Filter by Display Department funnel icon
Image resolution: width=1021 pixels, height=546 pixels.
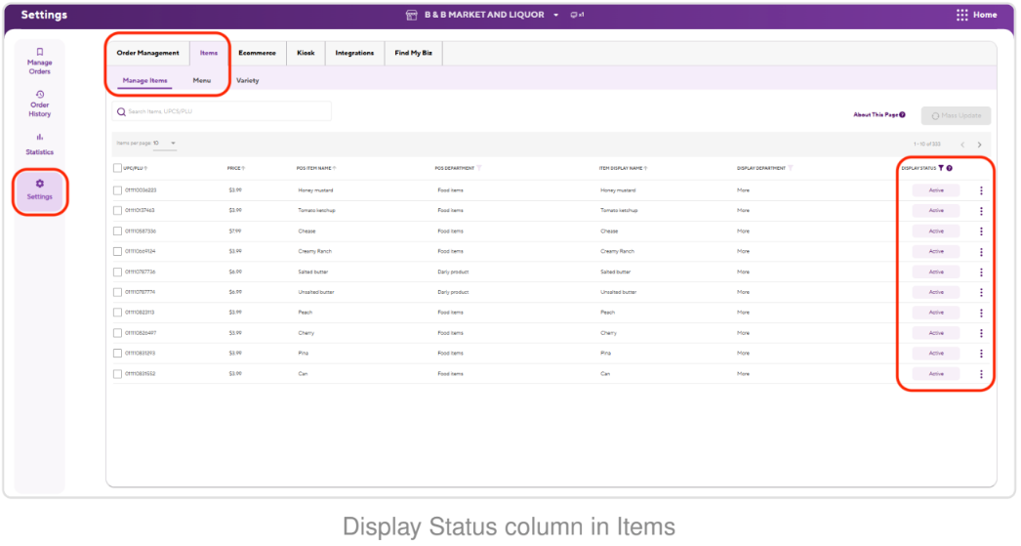pos(791,168)
